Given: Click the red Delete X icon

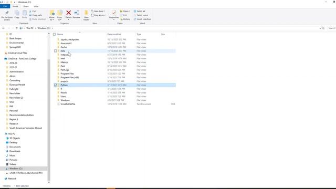Looking at the screenshot, I should coord(69,13).
